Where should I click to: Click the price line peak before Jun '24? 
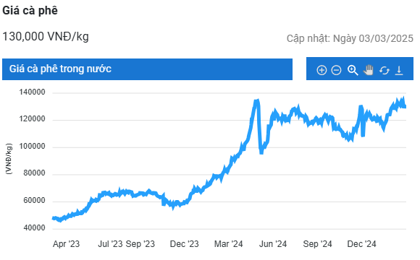(x=256, y=101)
